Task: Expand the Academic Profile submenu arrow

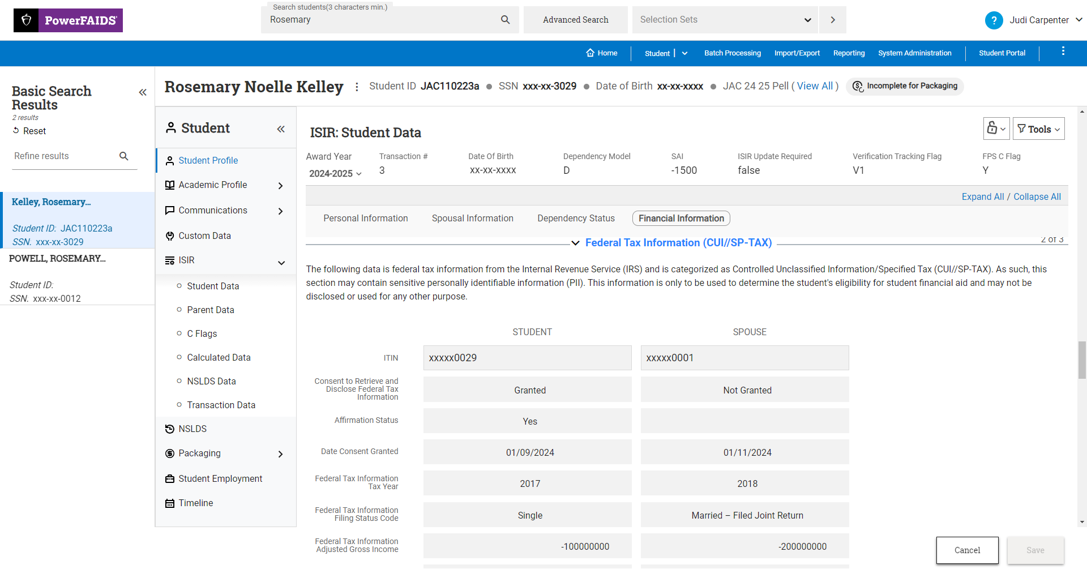Action: [280, 186]
